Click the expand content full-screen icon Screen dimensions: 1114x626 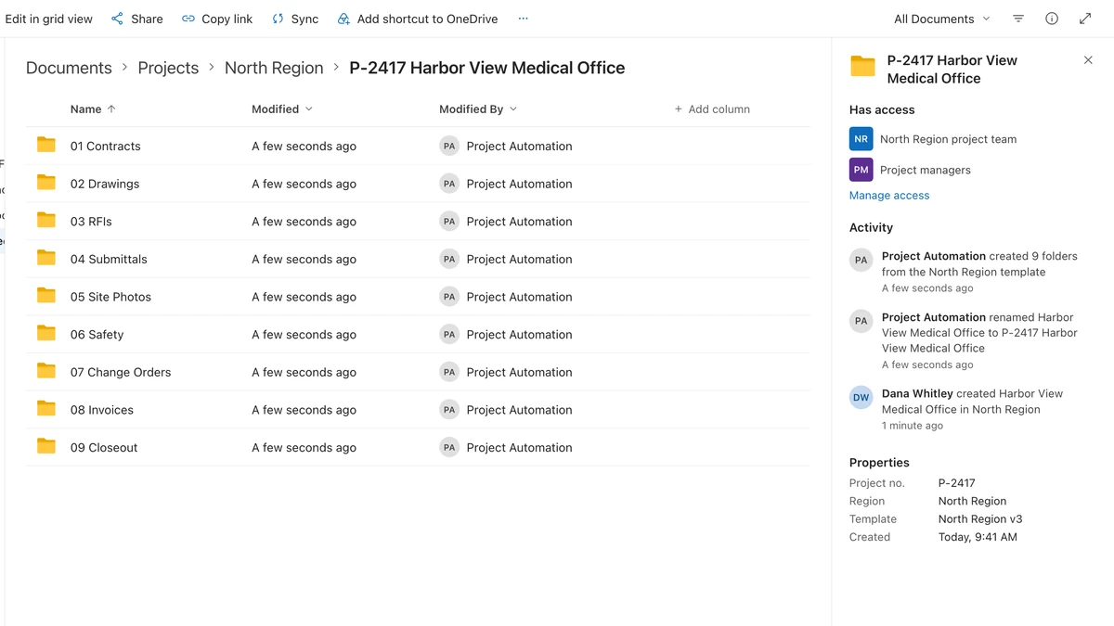point(1085,19)
